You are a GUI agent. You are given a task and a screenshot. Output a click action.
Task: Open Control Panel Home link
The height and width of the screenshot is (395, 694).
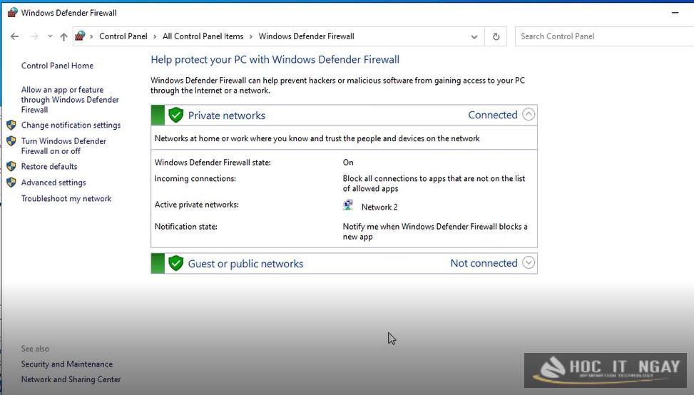tap(57, 66)
